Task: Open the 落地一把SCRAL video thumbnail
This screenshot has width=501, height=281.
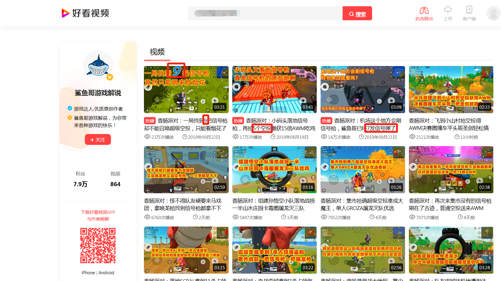Action: pos(186,250)
